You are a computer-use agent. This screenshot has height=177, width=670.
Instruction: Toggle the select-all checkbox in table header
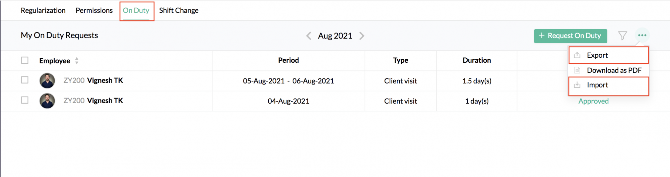pos(25,60)
